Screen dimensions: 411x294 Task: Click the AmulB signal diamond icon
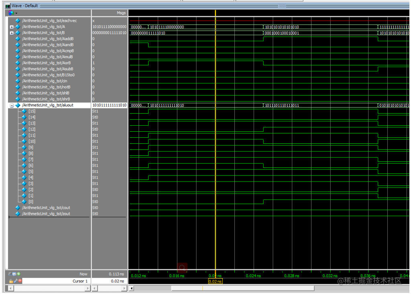pos(18,57)
